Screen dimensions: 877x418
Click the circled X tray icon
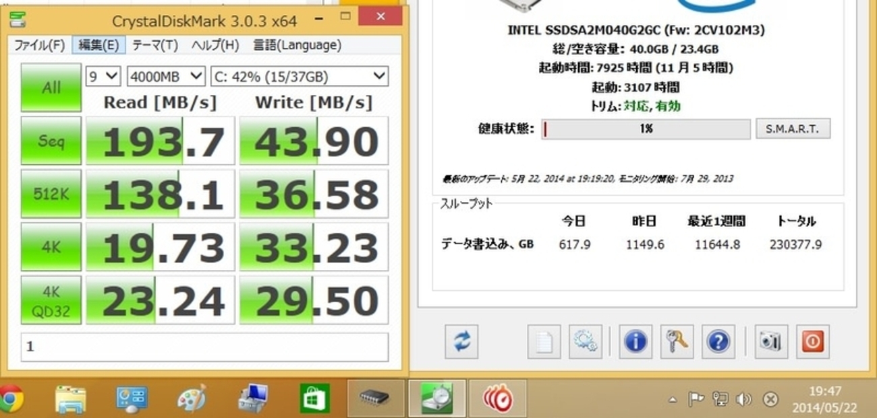pyautogui.click(x=770, y=400)
